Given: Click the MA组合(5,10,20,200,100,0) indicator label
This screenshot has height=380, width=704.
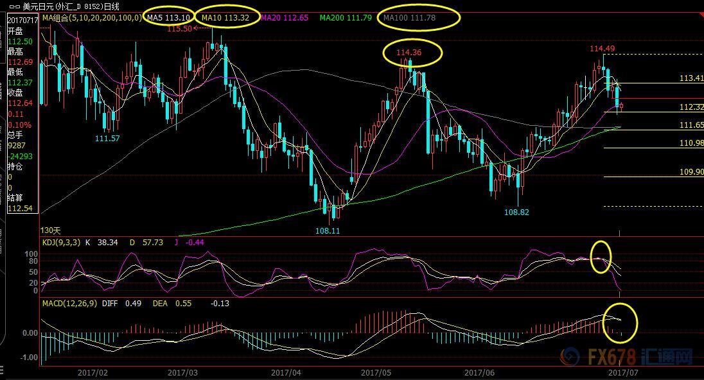Looking at the screenshot, I should 92,18.
